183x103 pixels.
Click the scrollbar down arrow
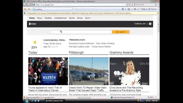coord(158,94)
